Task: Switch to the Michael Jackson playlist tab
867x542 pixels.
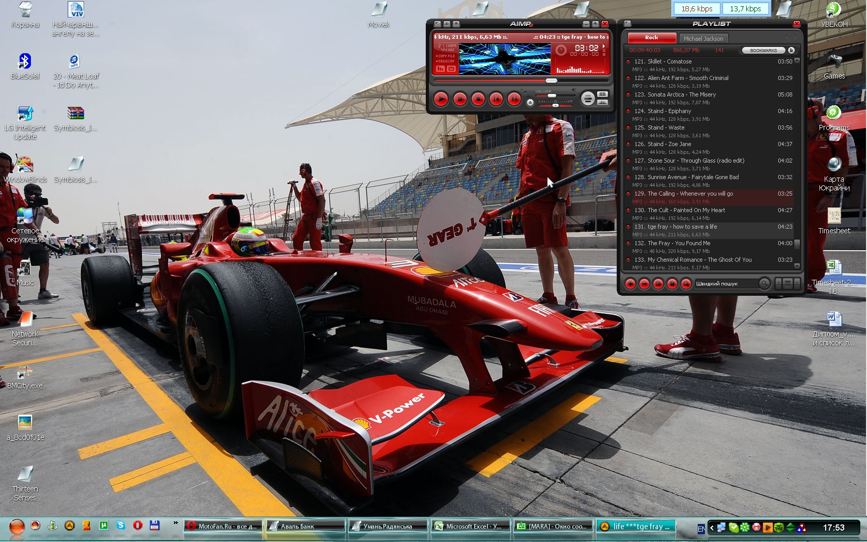Action: click(x=703, y=38)
